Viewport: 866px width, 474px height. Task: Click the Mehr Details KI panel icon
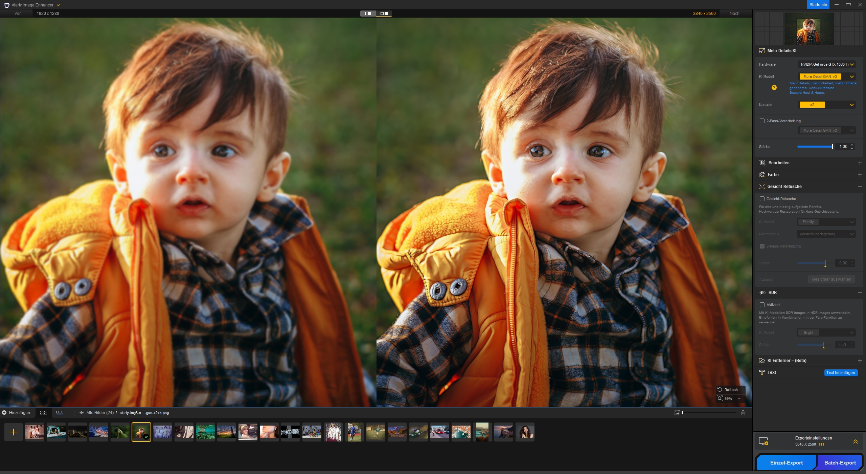762,51
